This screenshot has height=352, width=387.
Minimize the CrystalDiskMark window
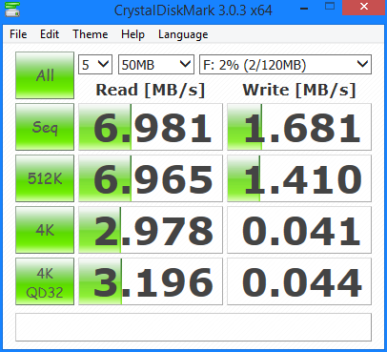click(304, 9)
